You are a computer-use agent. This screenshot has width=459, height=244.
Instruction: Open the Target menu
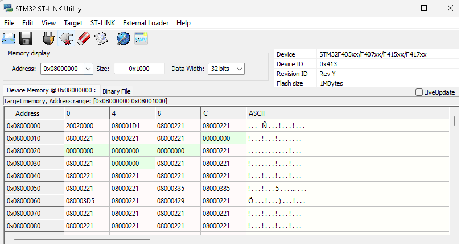click(73, 23)
